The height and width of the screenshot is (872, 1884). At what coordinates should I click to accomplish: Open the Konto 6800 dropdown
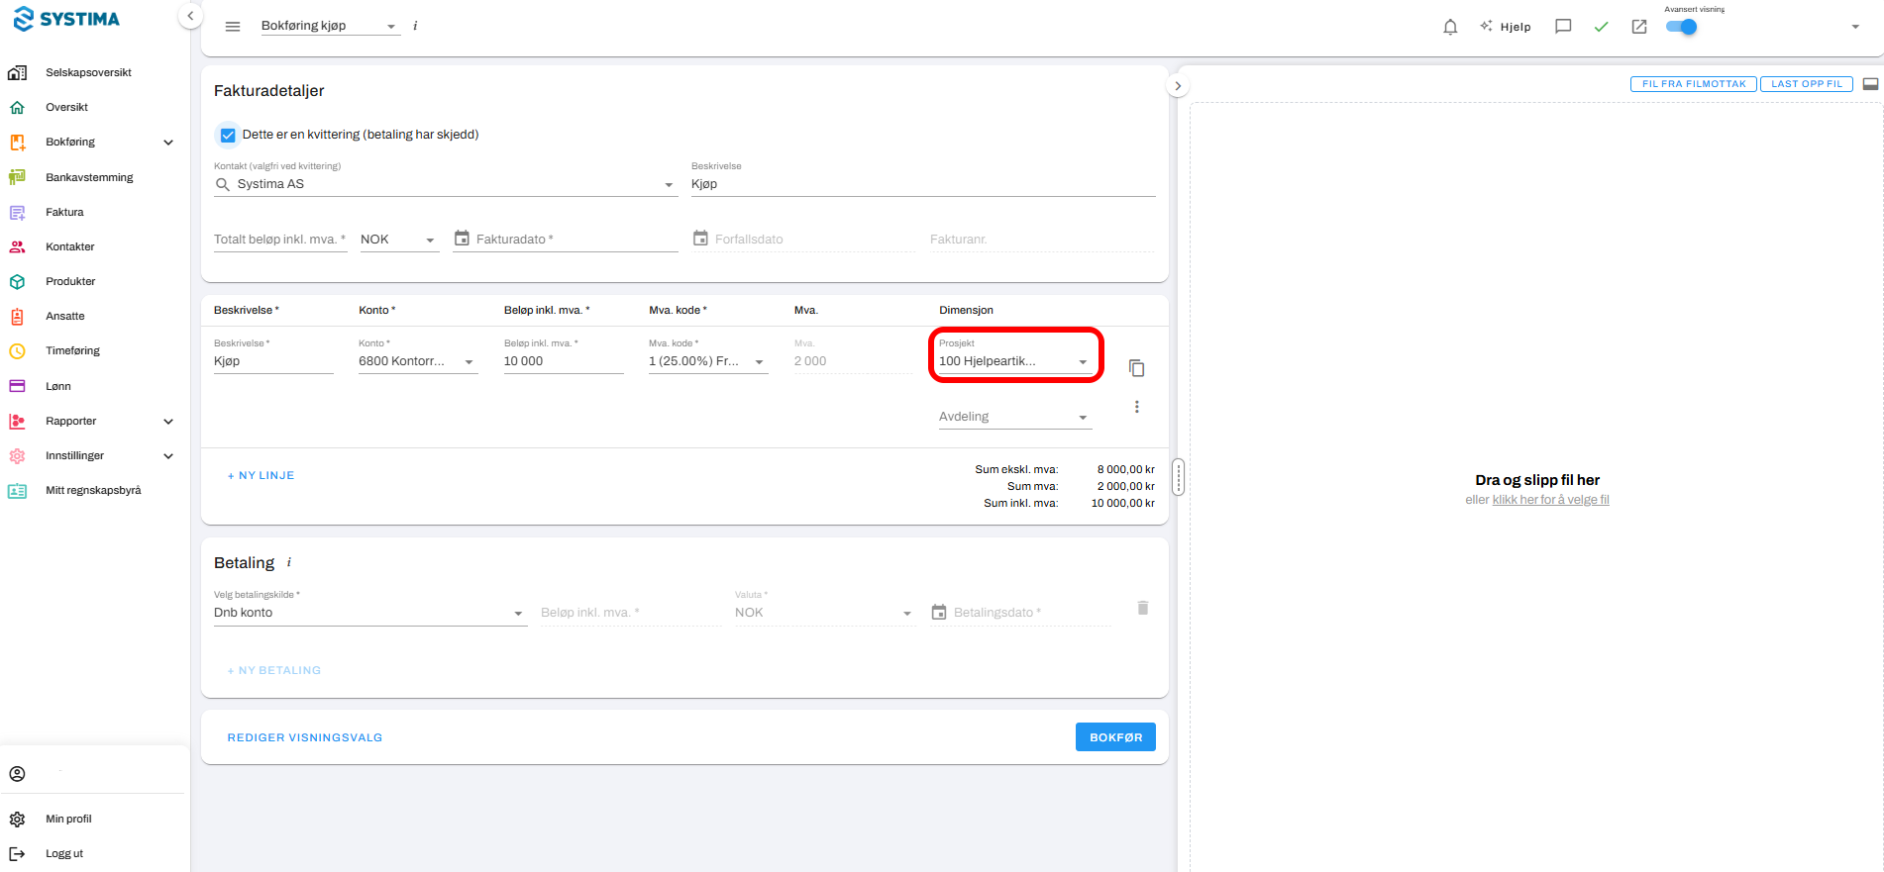(x=418, y=361)
